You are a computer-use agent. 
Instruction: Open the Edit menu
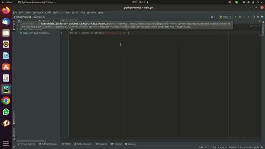[21, 12]
